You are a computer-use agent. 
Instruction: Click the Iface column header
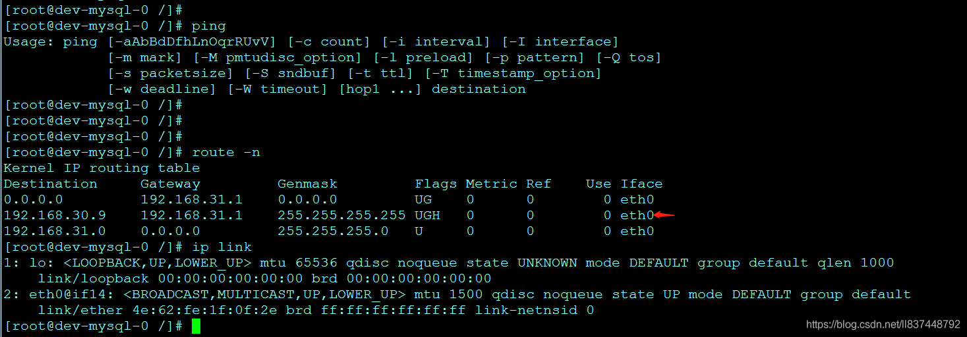(641, 184)
